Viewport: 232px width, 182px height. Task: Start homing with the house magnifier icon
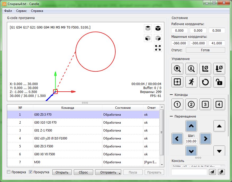click(177, 68)
